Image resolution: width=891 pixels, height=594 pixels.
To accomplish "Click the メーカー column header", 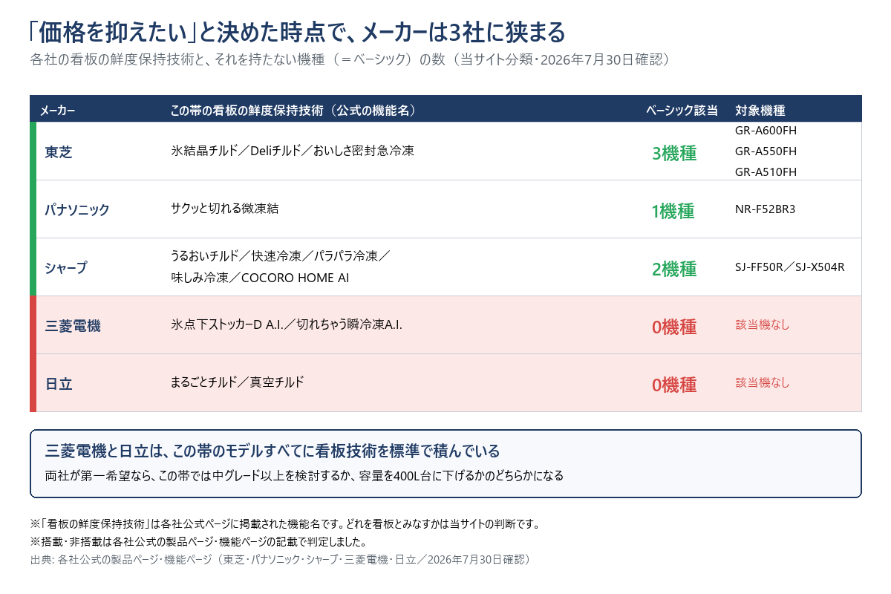I will coord(58,111).
